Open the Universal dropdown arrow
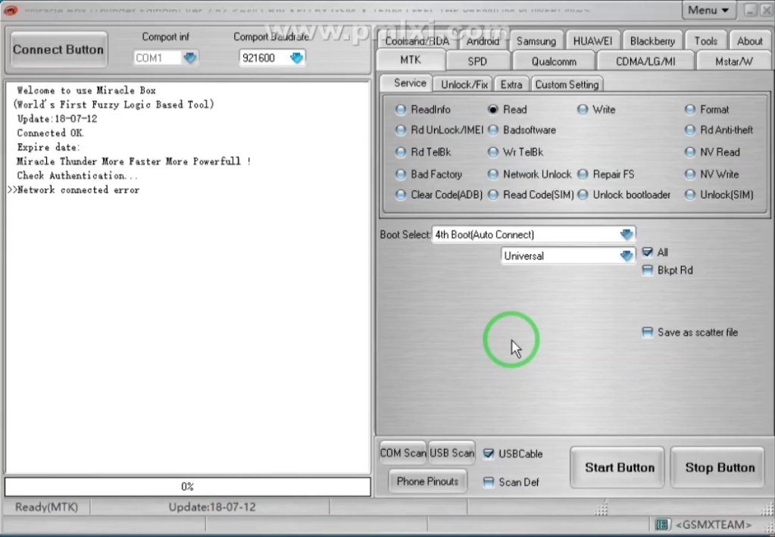The image size is (775, 537). pyautogui.click(x=627, y=256)
